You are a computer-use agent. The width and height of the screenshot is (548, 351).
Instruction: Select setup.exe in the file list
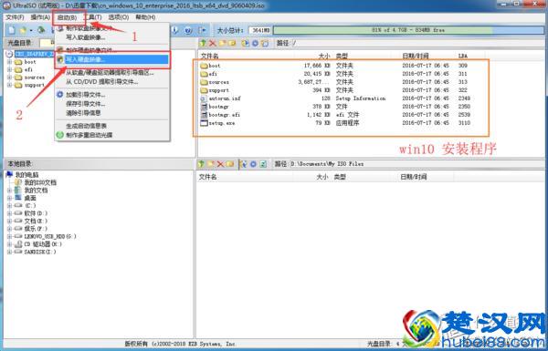[x=335, y=123]
